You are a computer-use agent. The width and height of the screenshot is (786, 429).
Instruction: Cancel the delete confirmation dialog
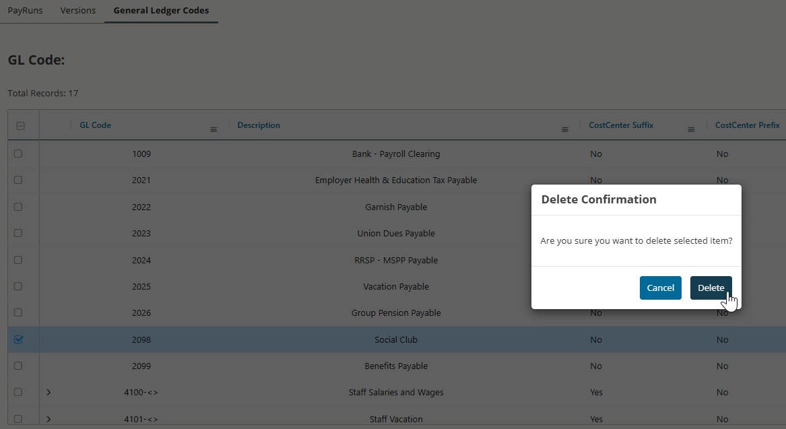(x=660, y=288)
